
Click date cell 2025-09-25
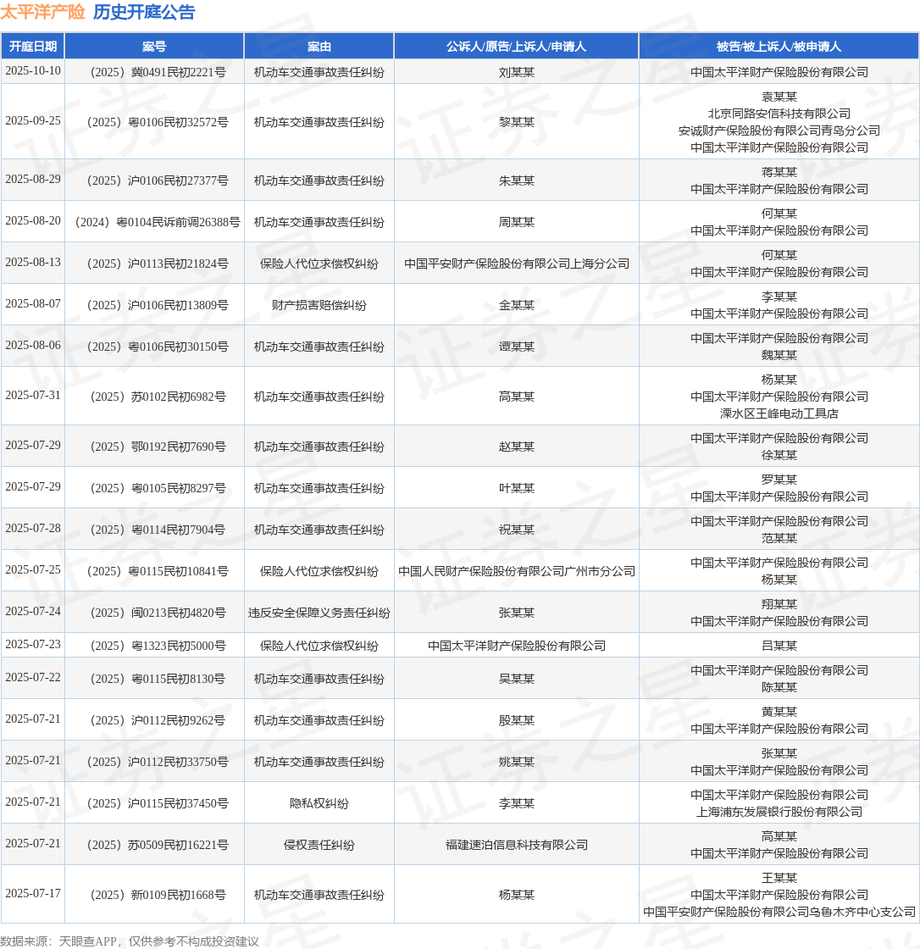pyautogui.click(x=33, y=121)
